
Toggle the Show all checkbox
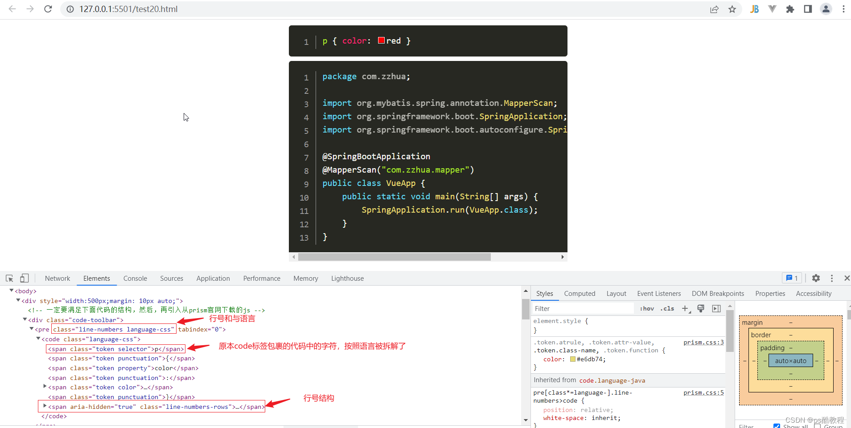(x=777, y=426)
